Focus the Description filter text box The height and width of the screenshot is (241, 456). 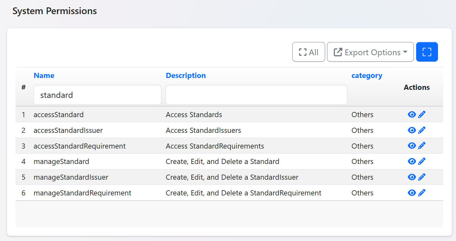pos(256,95)
